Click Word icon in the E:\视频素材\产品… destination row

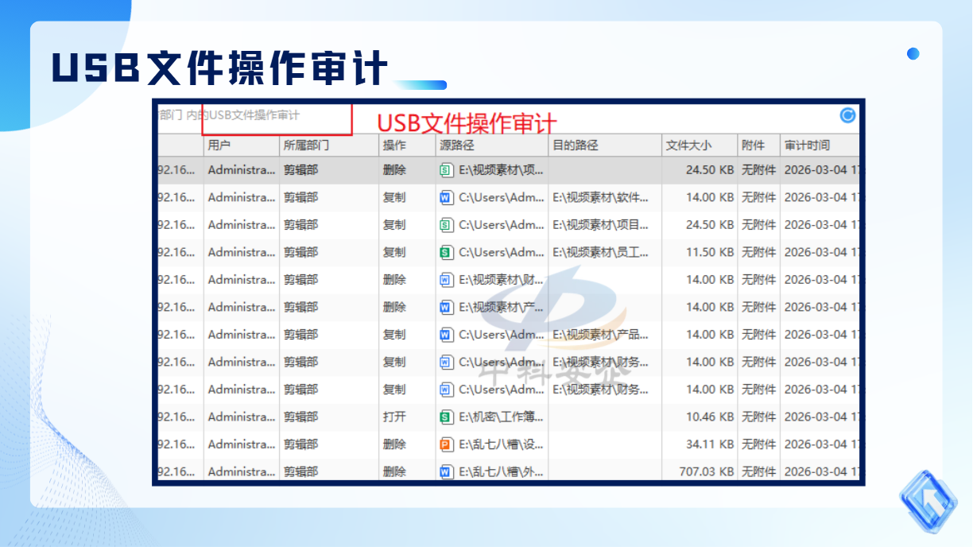coord(446,335)
